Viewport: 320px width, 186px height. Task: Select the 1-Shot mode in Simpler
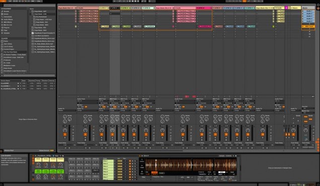(x=142, y=166)
